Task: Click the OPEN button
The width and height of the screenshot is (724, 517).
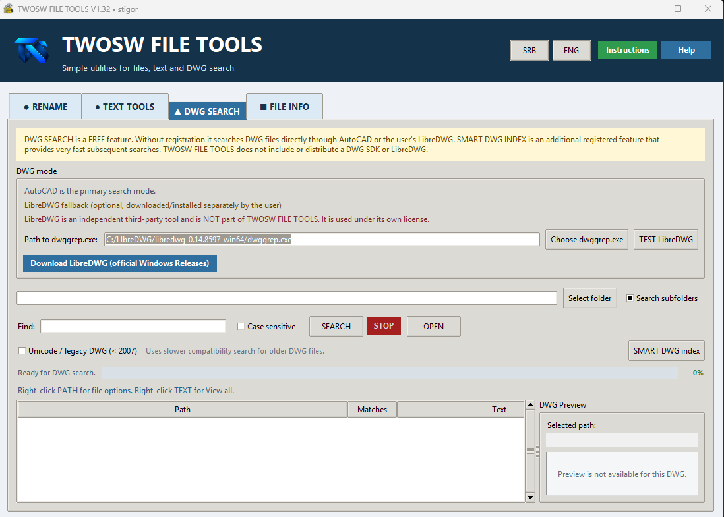Action: click(434, 326)
